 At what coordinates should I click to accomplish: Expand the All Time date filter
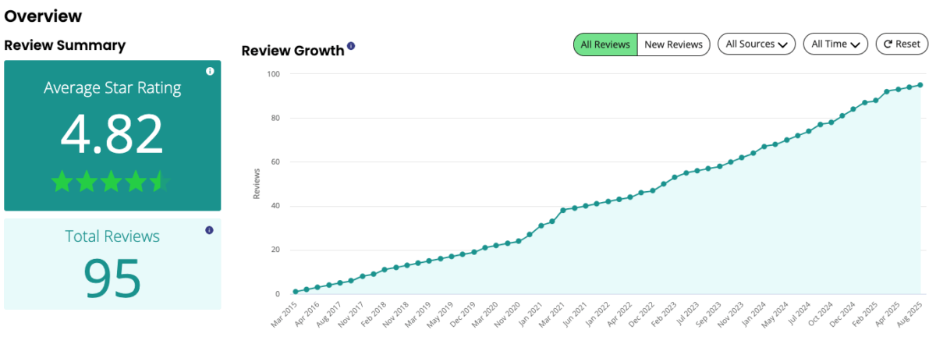click(835, 44)
